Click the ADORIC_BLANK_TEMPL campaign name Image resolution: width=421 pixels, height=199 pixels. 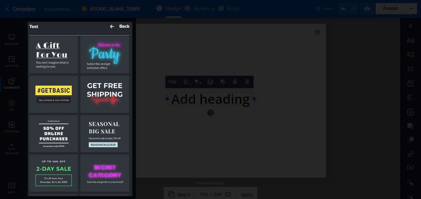[115, 9]
